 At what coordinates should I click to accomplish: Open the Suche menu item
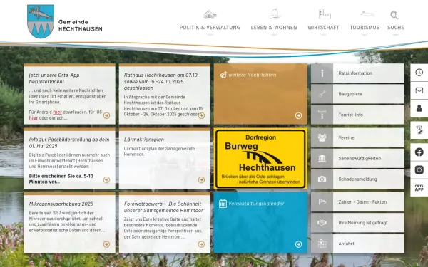click(x=395, y=28)
